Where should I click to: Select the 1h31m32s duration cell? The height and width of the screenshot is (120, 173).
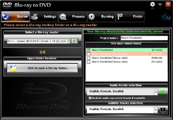[158, 50]
